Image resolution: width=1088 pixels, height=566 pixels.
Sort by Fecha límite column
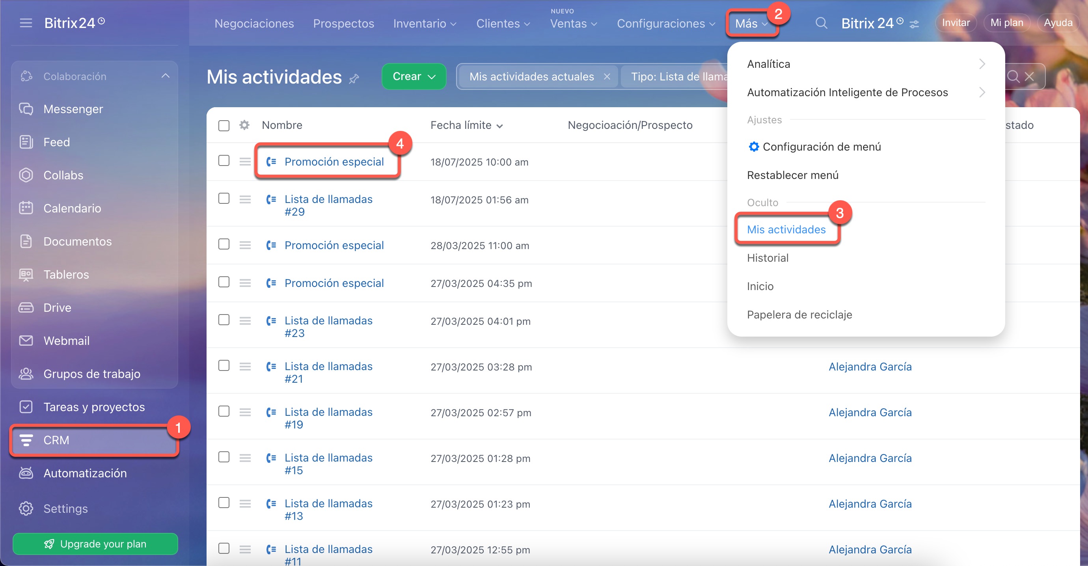click(466, 125)
